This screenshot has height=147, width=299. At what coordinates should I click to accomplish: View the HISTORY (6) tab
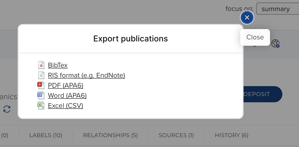[231, 135]
